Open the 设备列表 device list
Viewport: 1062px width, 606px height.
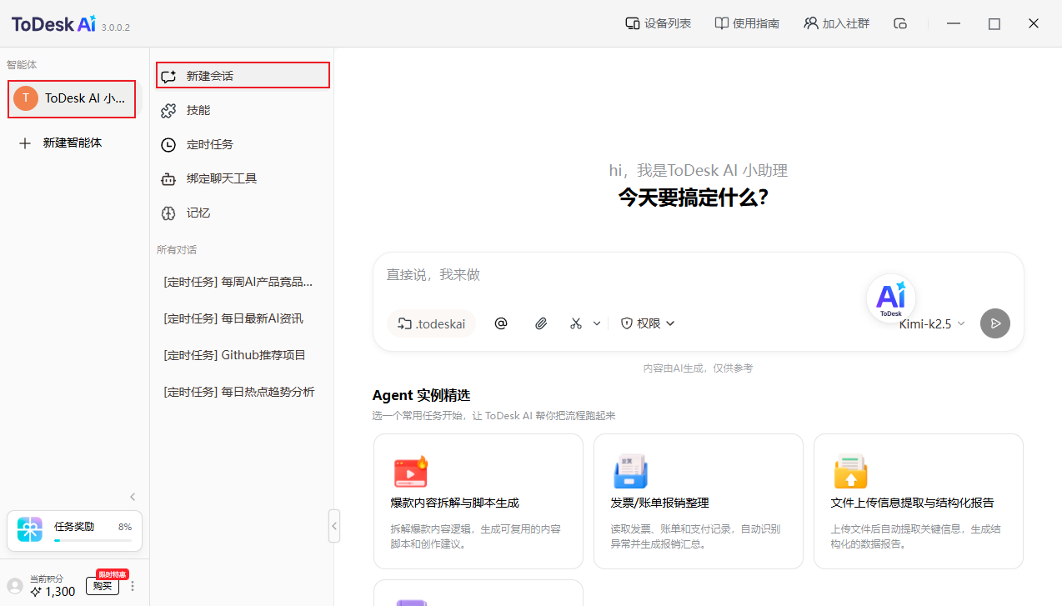click(x=658, y=23)
